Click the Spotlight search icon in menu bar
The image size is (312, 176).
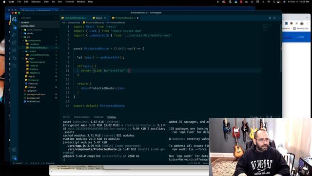274,2
